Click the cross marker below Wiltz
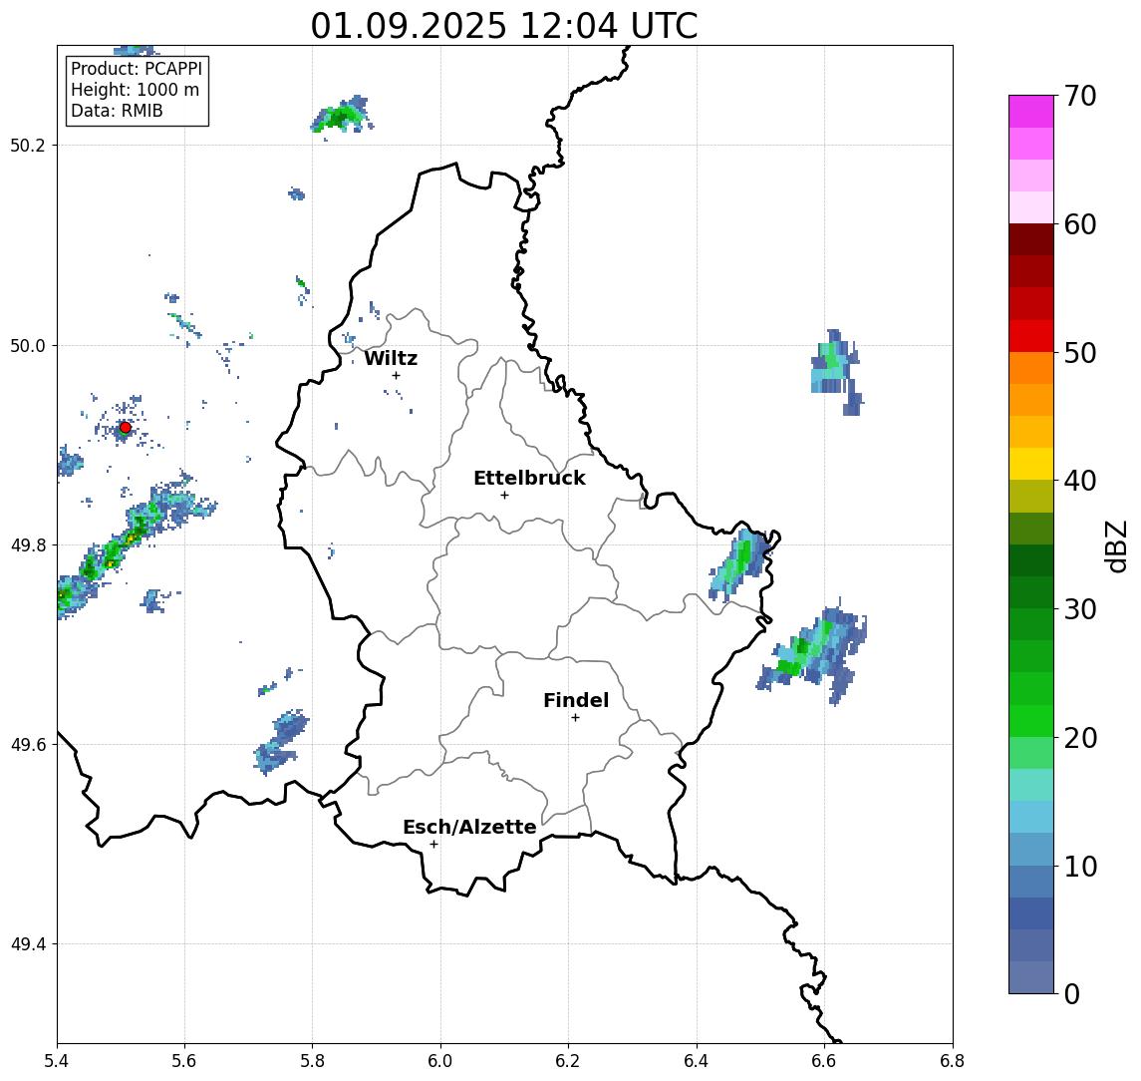 tap(396, 375)
